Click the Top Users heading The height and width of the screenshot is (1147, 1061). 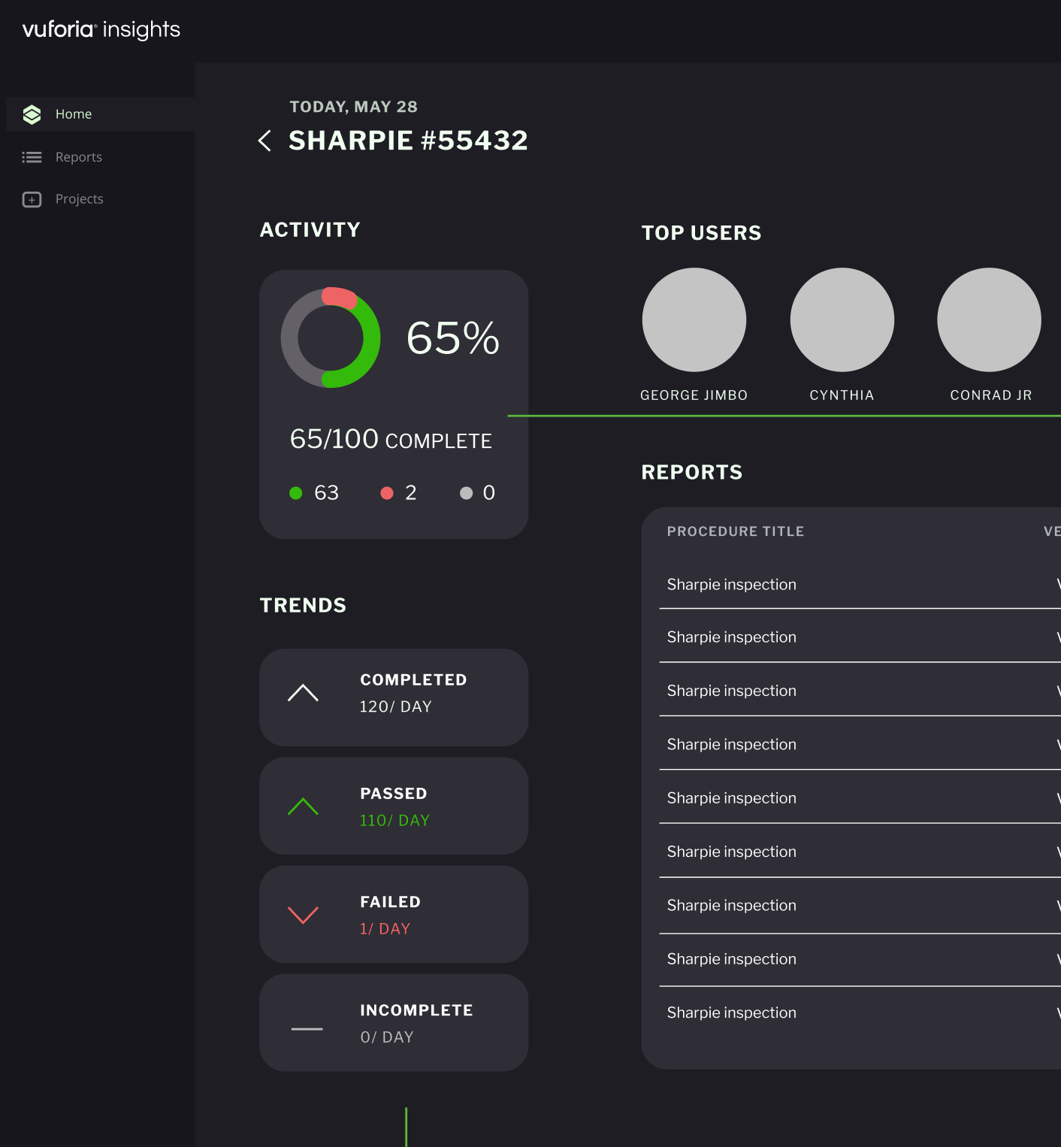[x=702, y=233]
